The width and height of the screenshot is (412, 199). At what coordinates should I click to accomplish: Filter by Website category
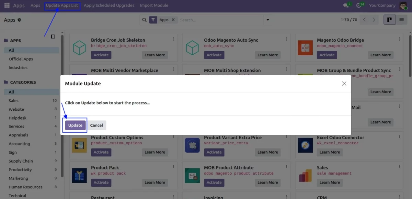click(32, 109)
